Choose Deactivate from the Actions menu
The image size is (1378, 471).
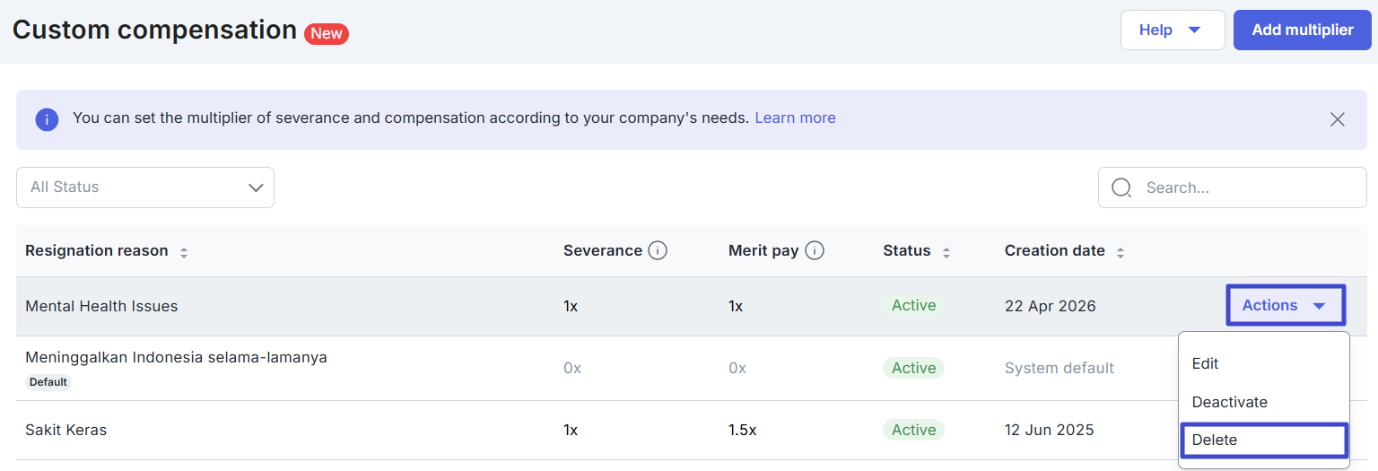pyautogui.click(x=1229, y=402)
